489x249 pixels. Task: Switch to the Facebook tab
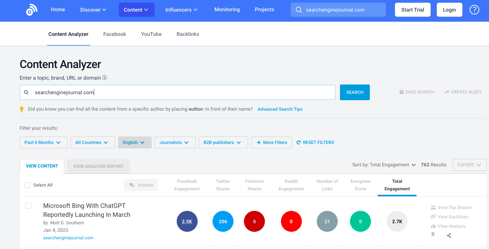(x=114, y=34)
